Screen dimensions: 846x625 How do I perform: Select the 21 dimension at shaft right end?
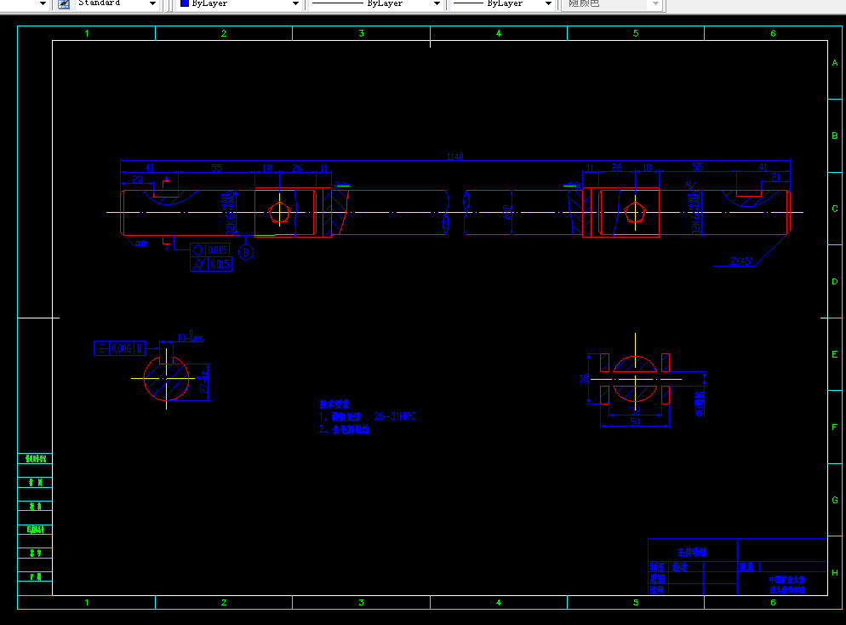[x=775, y=176]
